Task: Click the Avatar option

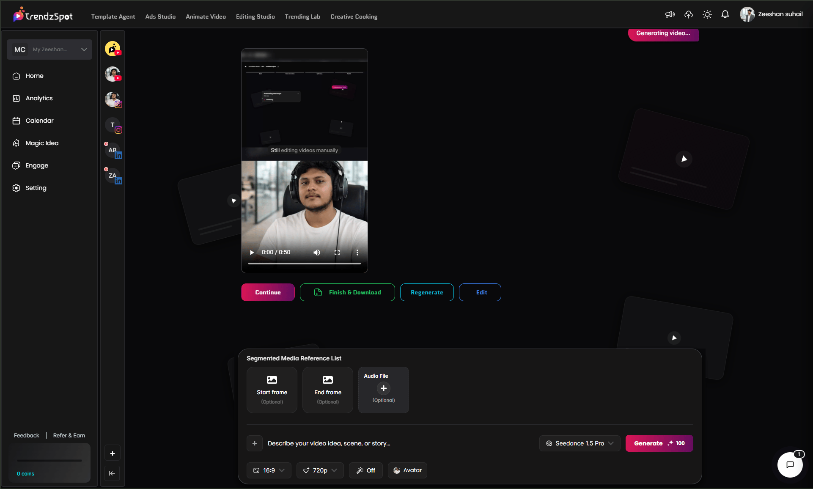Action: 407,470
